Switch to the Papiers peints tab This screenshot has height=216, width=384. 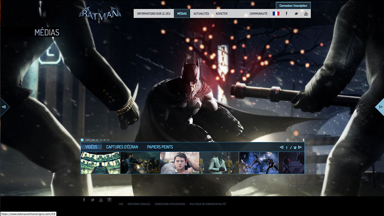[160, 147]
